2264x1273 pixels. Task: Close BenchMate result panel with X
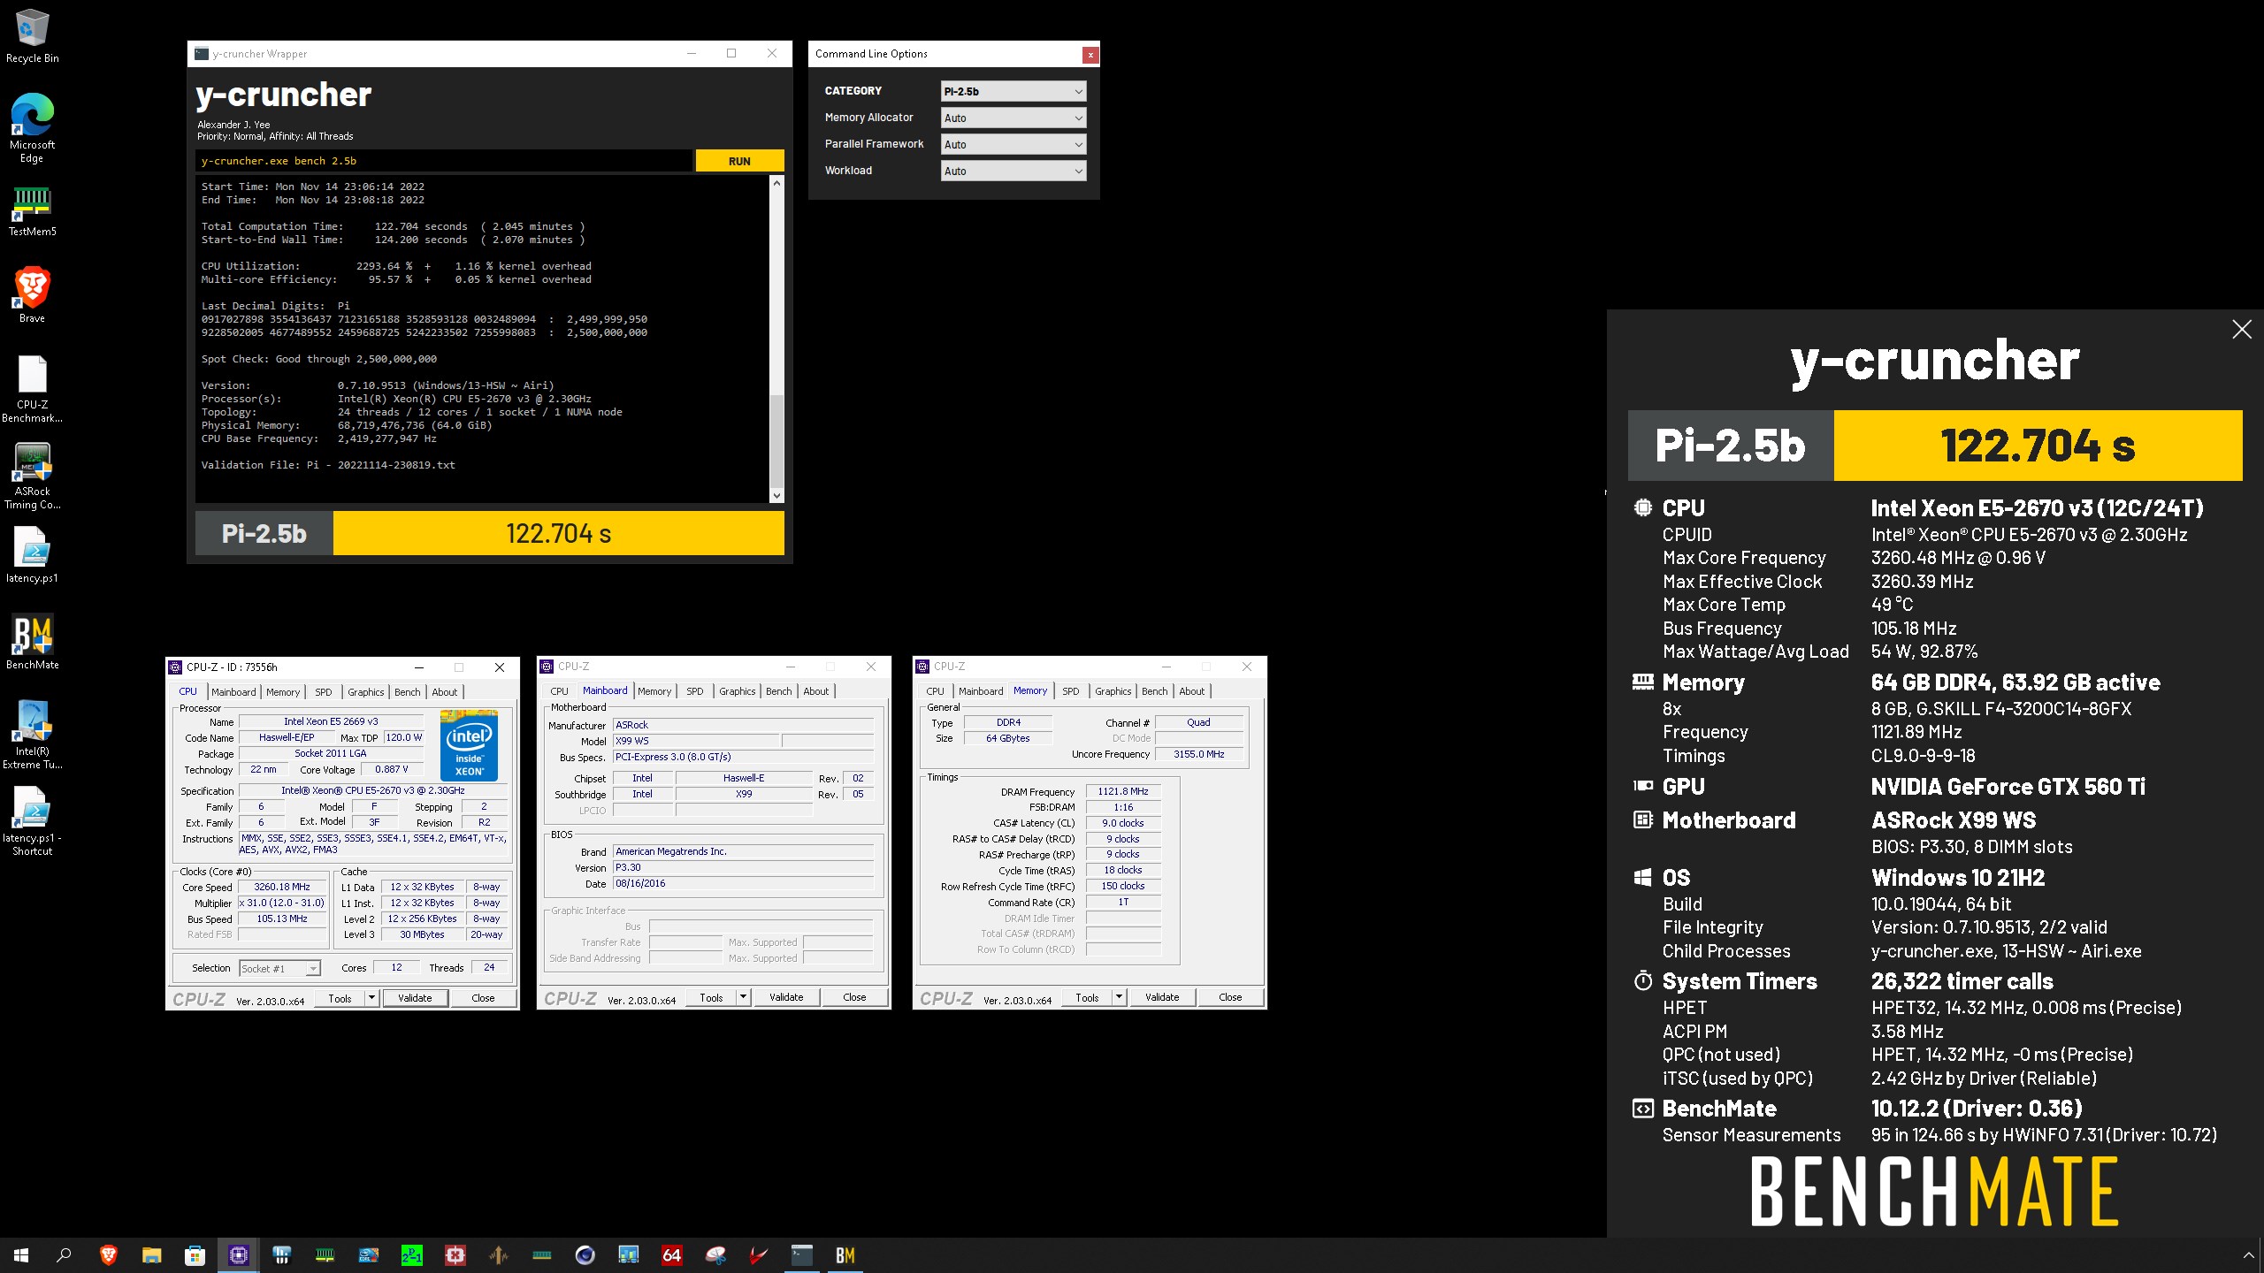(x=2242, y=330)
